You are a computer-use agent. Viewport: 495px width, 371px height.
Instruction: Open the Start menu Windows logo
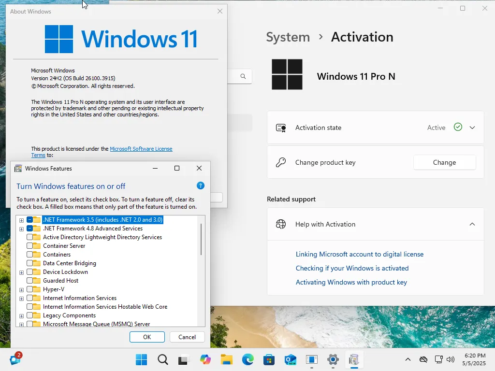142,359
